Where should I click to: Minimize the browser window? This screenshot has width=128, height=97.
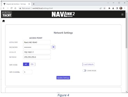113,3
